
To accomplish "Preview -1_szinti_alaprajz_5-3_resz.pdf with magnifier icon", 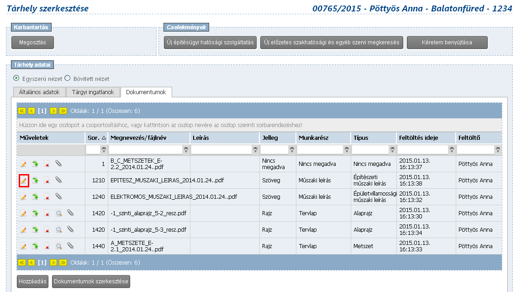I will (58, 229).
